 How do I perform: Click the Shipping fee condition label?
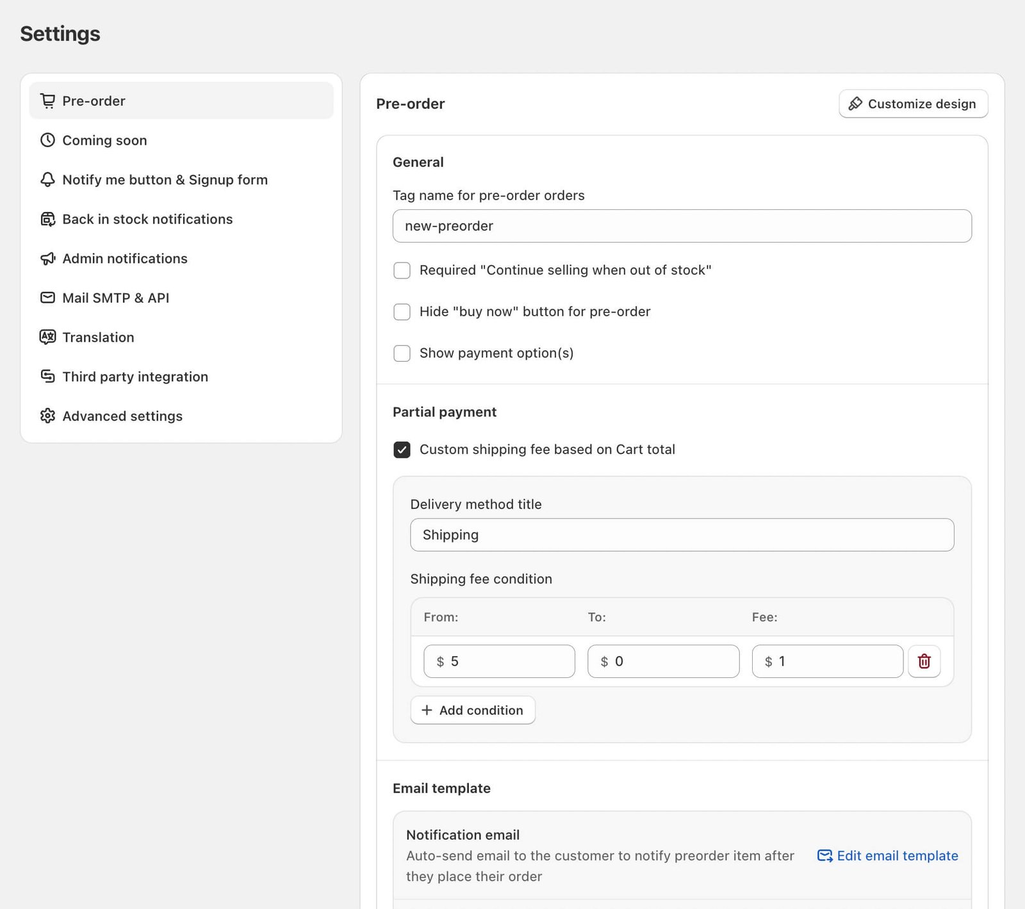481,579
